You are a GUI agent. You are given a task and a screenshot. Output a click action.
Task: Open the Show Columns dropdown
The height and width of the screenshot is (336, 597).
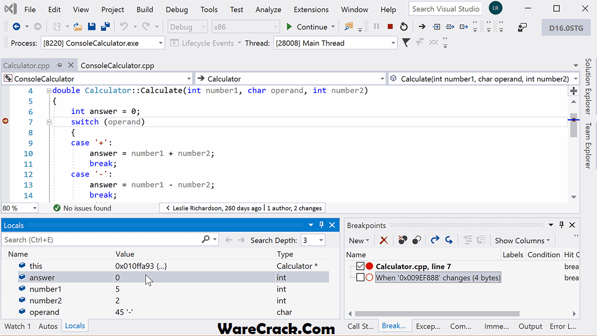tap(522, 240)
